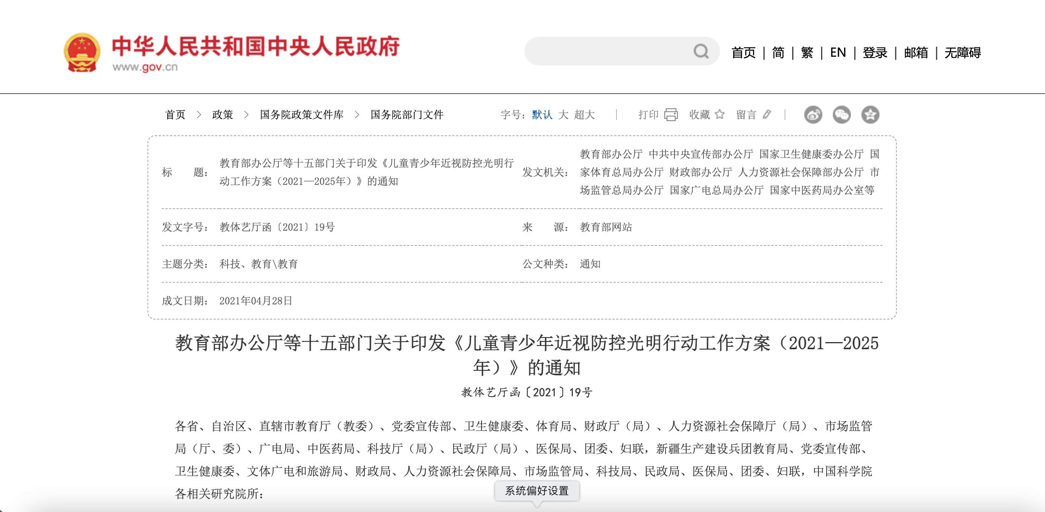Click the large article headline
1045x512 pixels.
pyautogui.click(x=527, y=355)
